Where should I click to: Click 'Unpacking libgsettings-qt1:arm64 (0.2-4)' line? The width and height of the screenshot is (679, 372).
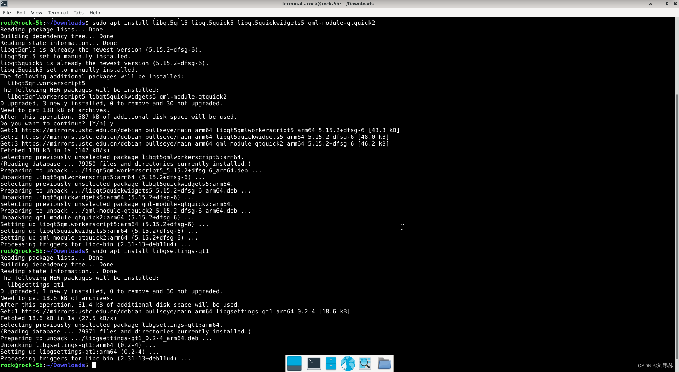78,345
